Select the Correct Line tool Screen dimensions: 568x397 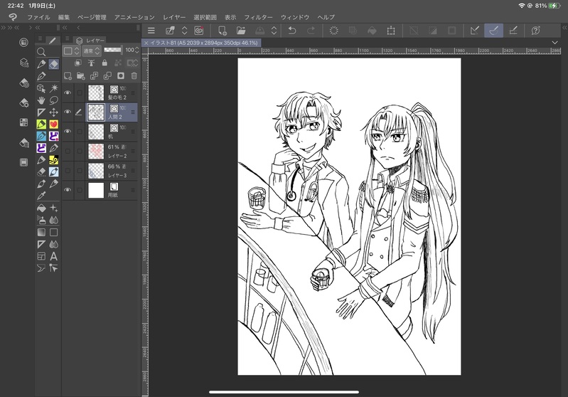tap(53, 268)
